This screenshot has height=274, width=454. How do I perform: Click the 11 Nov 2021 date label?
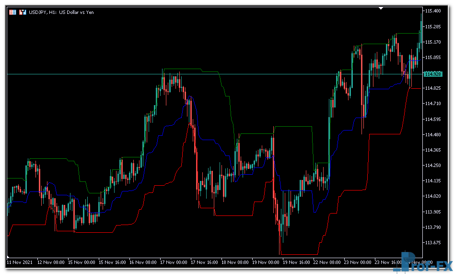pyautogui.click(x=21, y=262)
